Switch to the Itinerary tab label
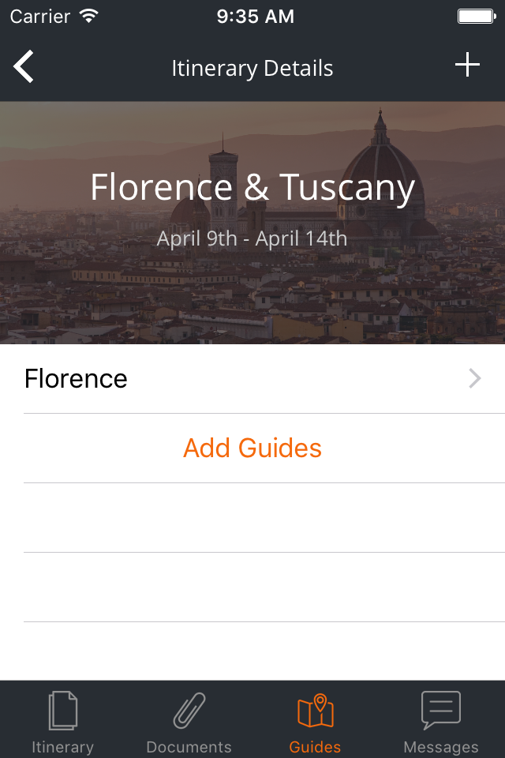The height and width of the screenshot is (758, 505). click(62, 746)
